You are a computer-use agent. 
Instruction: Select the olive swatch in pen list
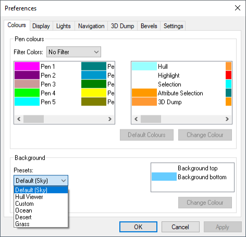click(94, 102)
